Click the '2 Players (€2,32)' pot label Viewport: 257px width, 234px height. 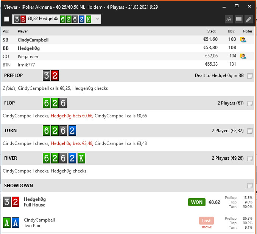click(227, 131)
